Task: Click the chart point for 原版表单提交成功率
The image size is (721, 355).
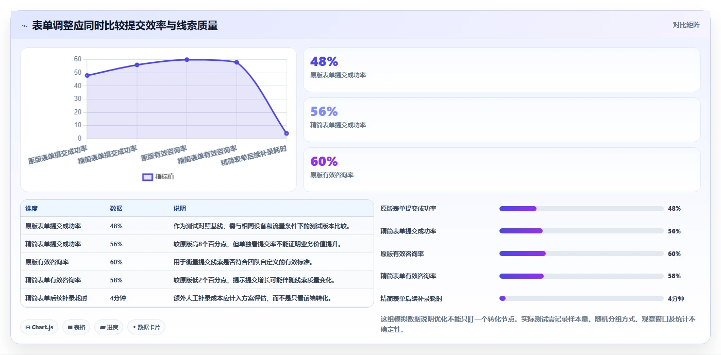Action: (87, 76)
